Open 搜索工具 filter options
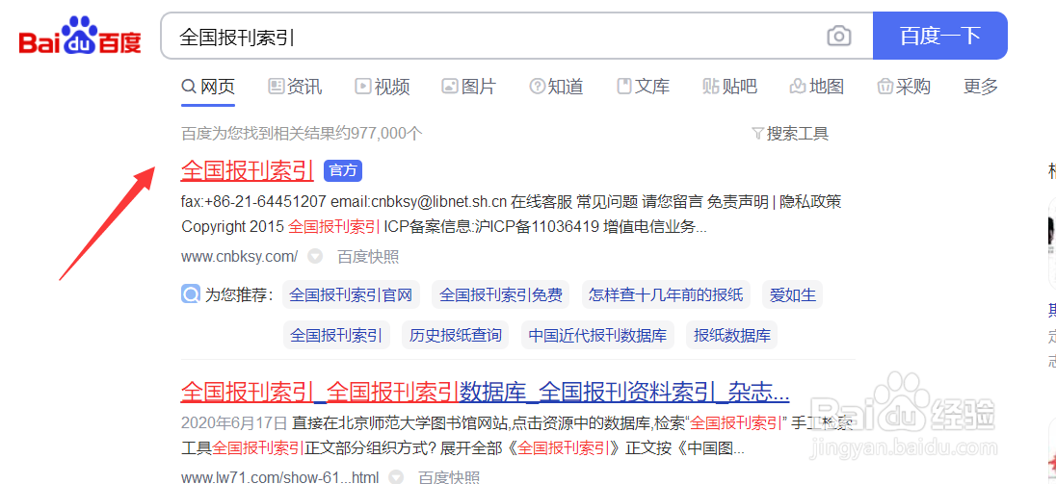 point(790,134)
